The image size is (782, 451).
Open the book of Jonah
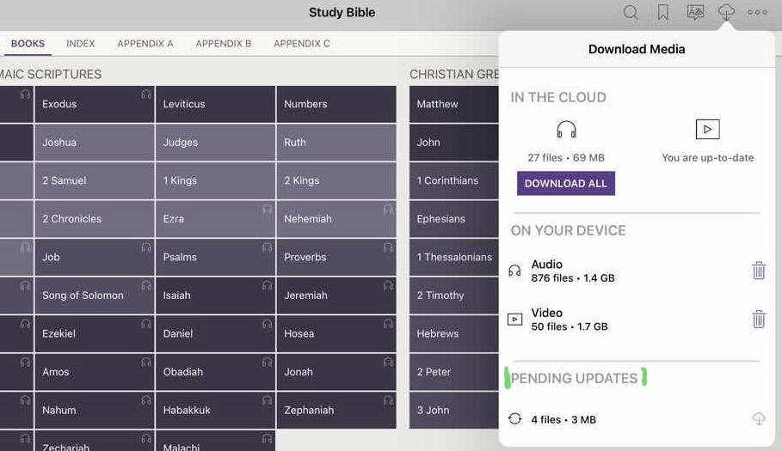tap(336, 372)
